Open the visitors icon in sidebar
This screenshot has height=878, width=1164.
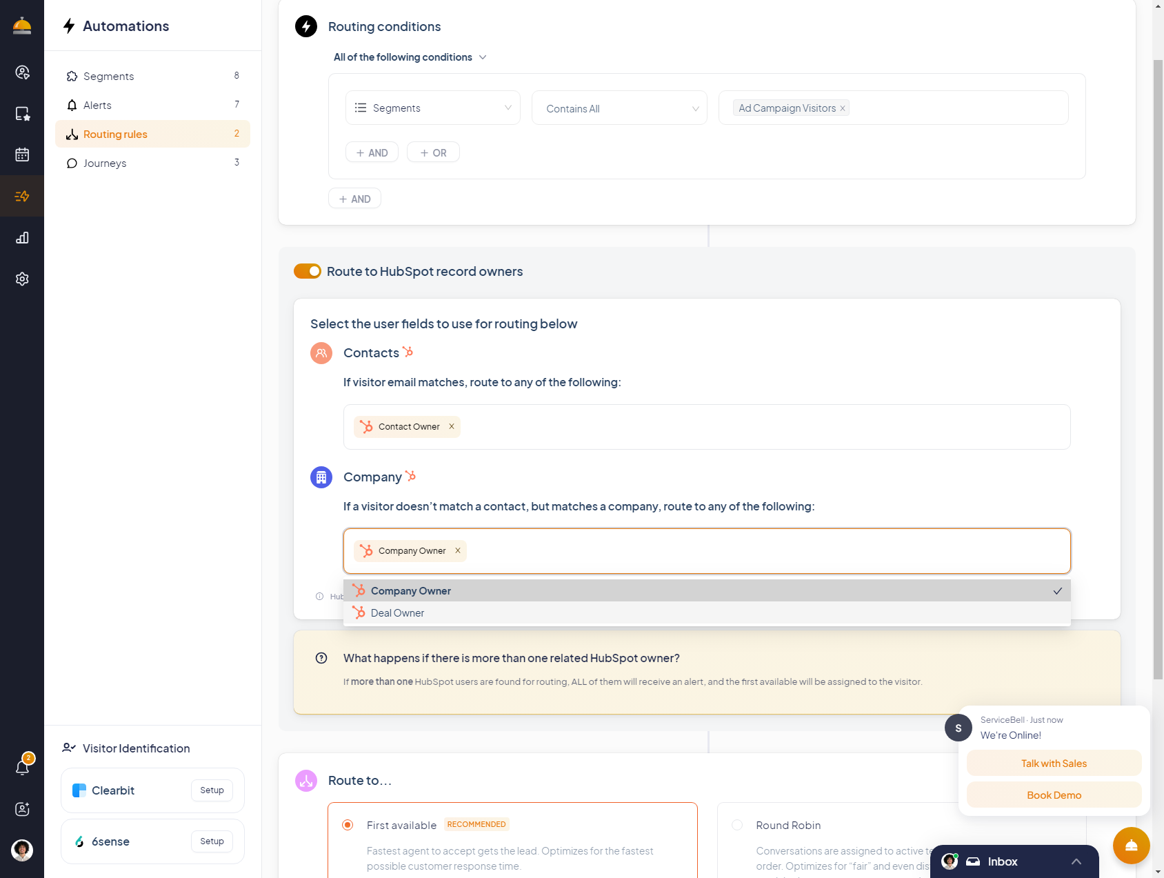point(22,72)
